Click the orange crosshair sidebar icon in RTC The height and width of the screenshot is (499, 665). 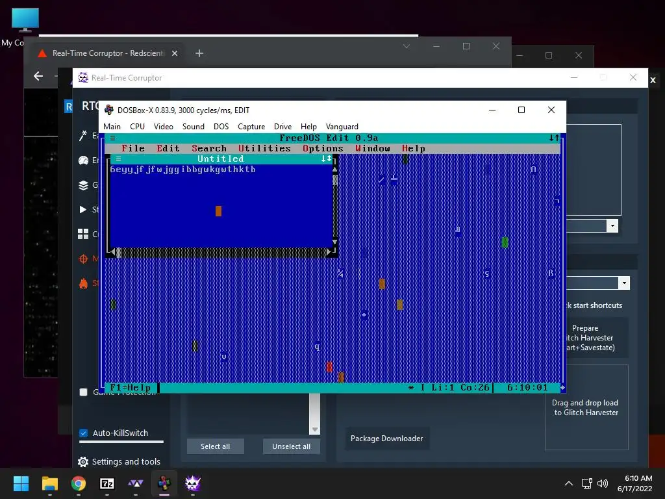pos(83,259)
